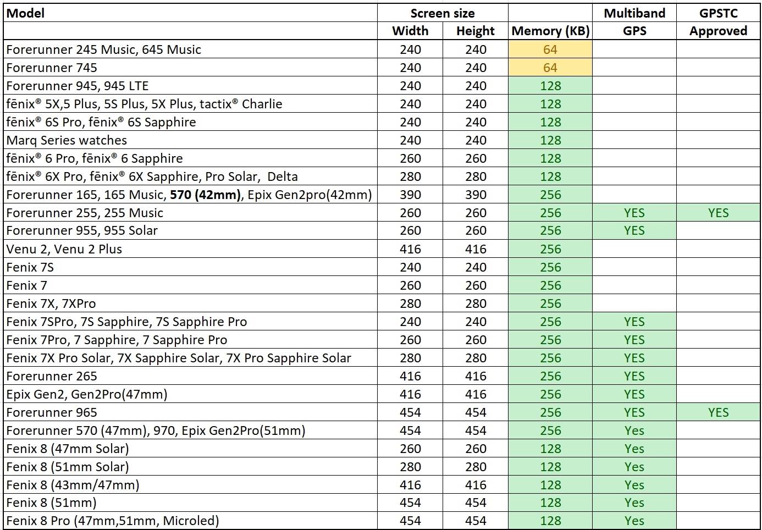762x530 pixels.
Task: Click the GPSTC header cell
Action: coord(718,13)
